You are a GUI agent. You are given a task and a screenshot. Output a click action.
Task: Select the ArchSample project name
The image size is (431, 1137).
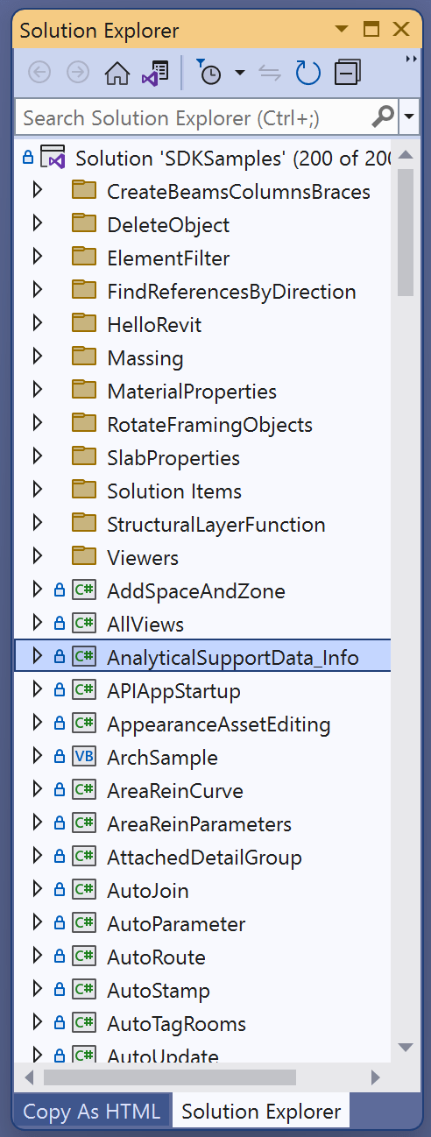point(162,758)
